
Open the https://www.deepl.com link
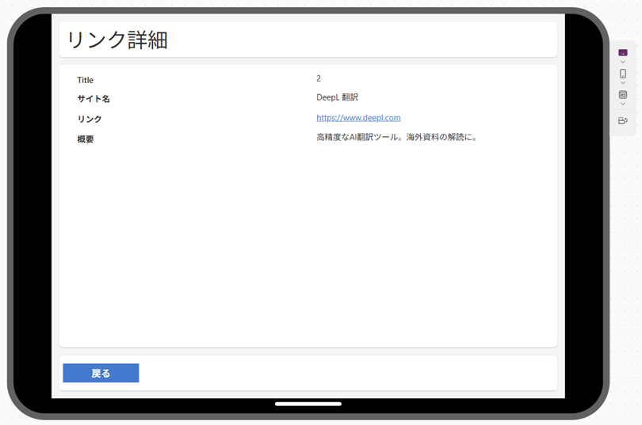[x=359, y=118]
